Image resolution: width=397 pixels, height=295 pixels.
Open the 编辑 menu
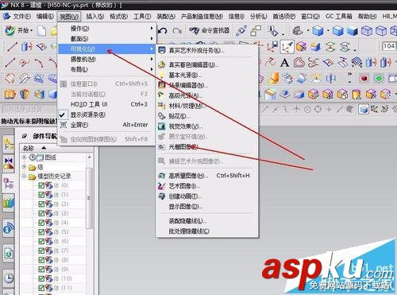click(x=45, y=17)
